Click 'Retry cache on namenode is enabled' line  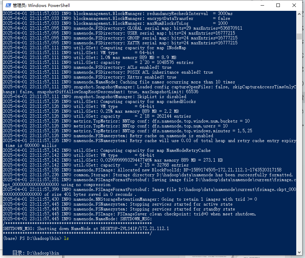108,136
